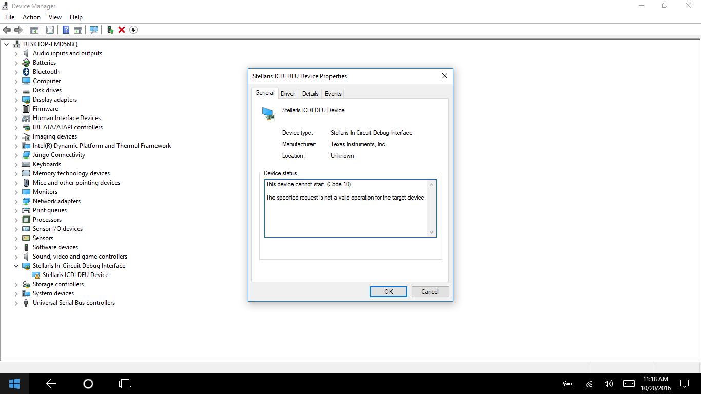Switch to the Driver tab
The height and width of the screenshot is (394, 701).
pos(288,94)
